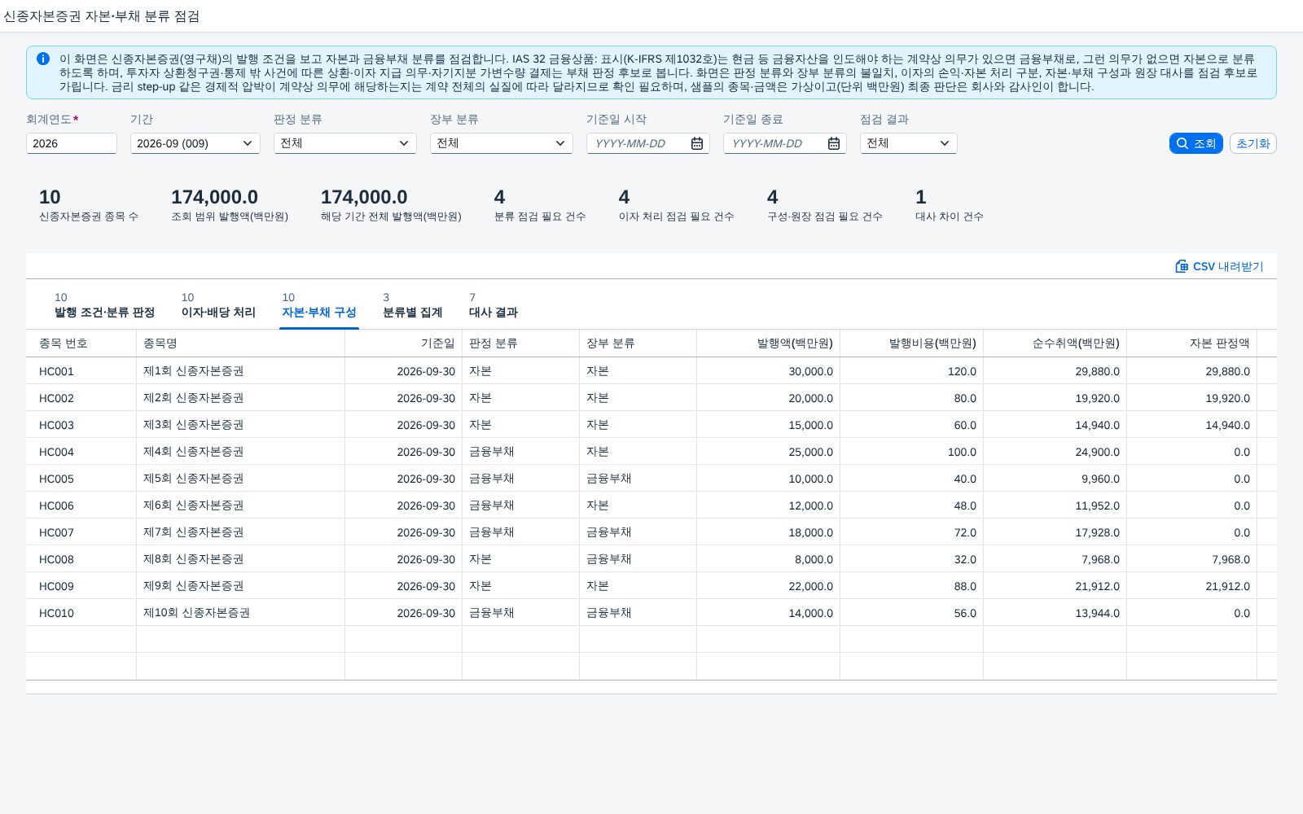Click the 종목명 column header
The image size is (1303, 814).
click(x=241, y=344)
